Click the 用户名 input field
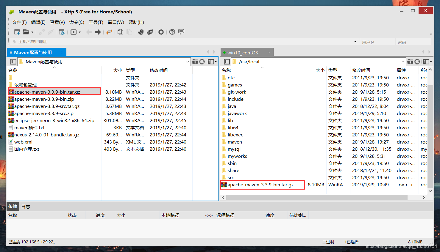 pos(377,42)
